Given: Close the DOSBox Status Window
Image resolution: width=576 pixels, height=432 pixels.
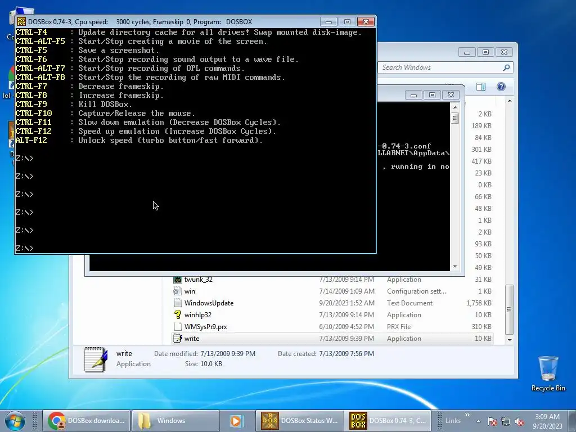Looking at the screenshot, I should tap(451, 95).
